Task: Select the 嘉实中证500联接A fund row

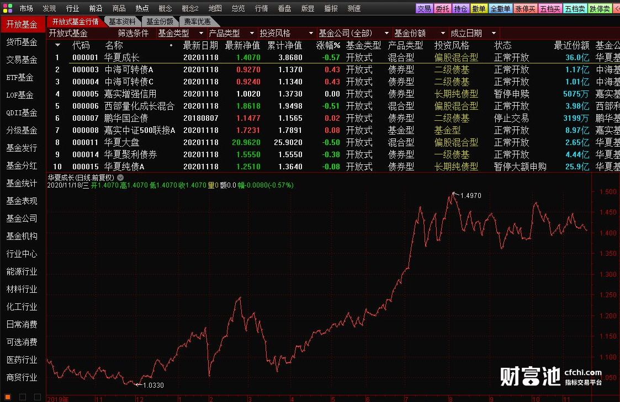Action: click(333, 130)
